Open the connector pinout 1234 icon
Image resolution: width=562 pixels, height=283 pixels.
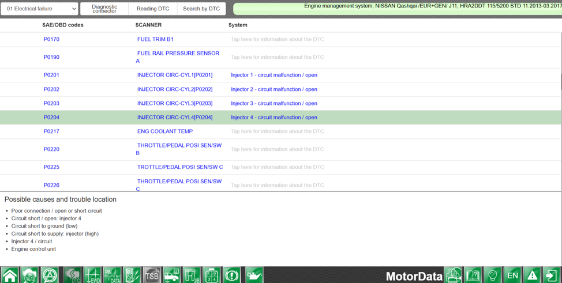tap(212, 275)
